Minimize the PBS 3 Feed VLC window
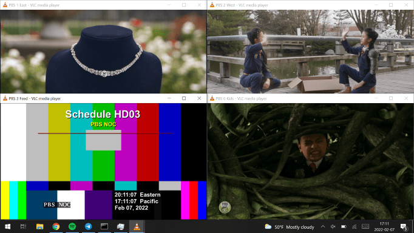The image size is (414, 233). [x=169, y=98]
